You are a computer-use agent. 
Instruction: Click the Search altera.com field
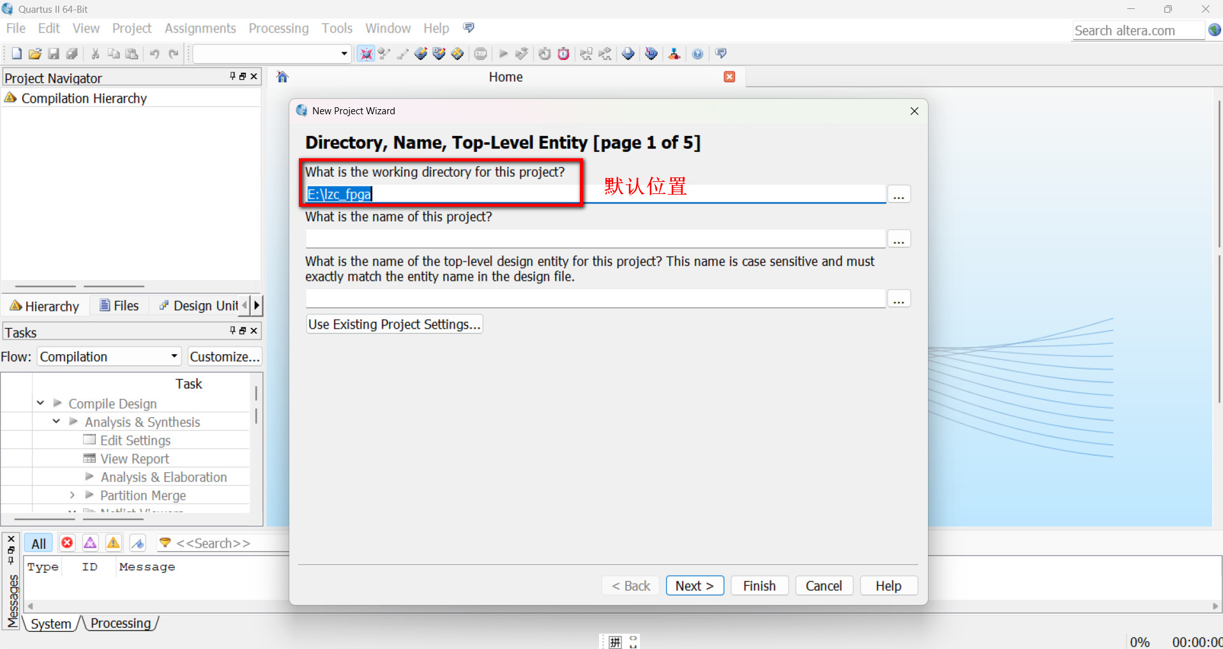[1139, 31]
